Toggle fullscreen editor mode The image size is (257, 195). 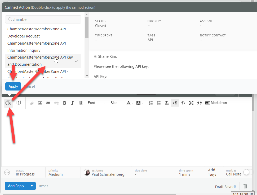coord(191,103)
